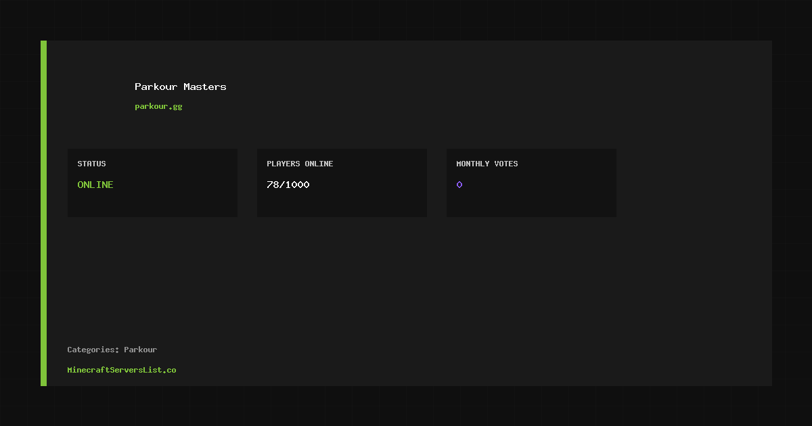Select the monthly votes value 0
812x426 pixels.
459,185
